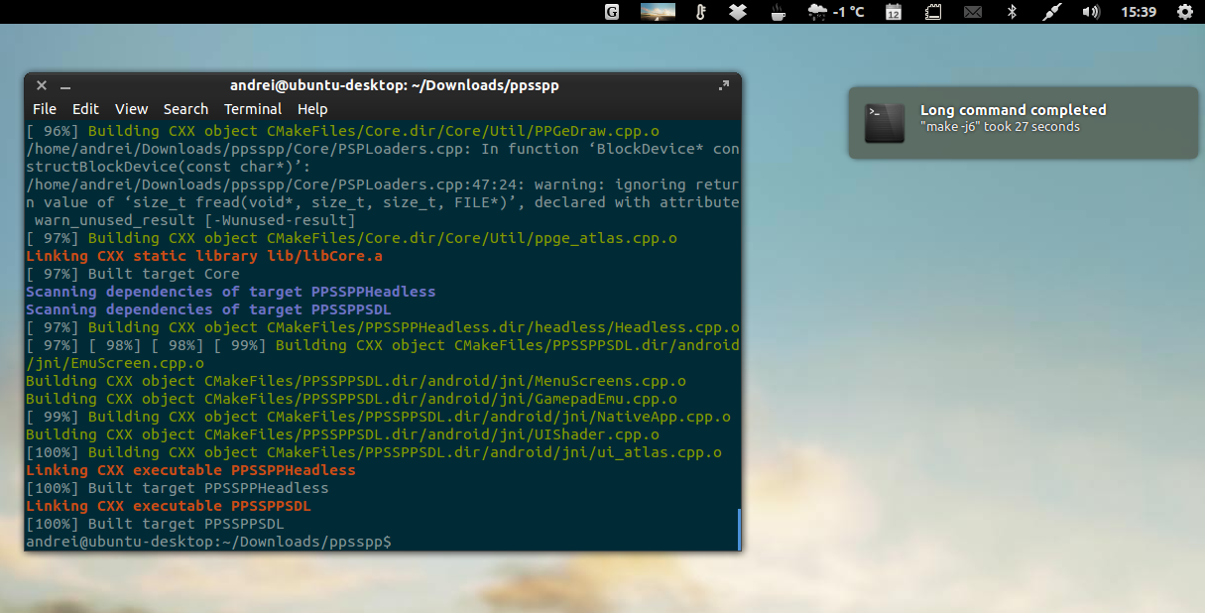Open the mail envelope messaging indicator

point(973,12)
